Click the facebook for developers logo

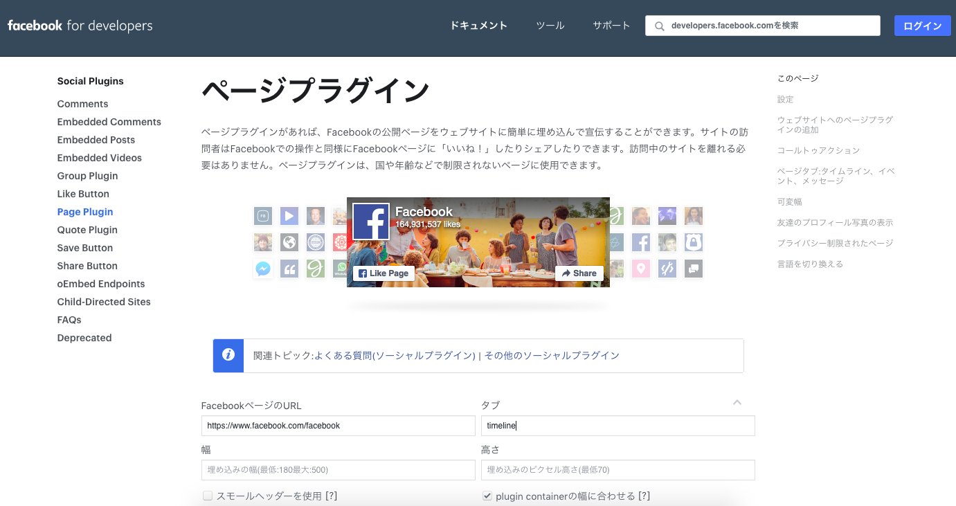[80, 26]
